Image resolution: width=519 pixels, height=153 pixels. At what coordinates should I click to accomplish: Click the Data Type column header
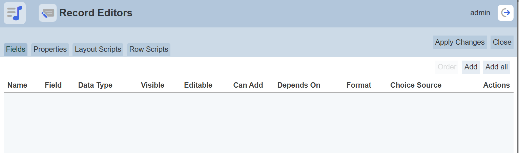tap(95, 85)
